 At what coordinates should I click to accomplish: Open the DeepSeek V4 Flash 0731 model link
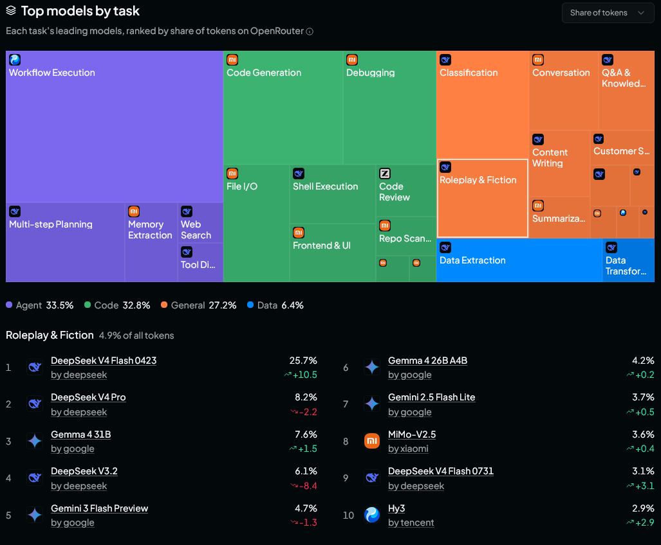pos(440,471)
